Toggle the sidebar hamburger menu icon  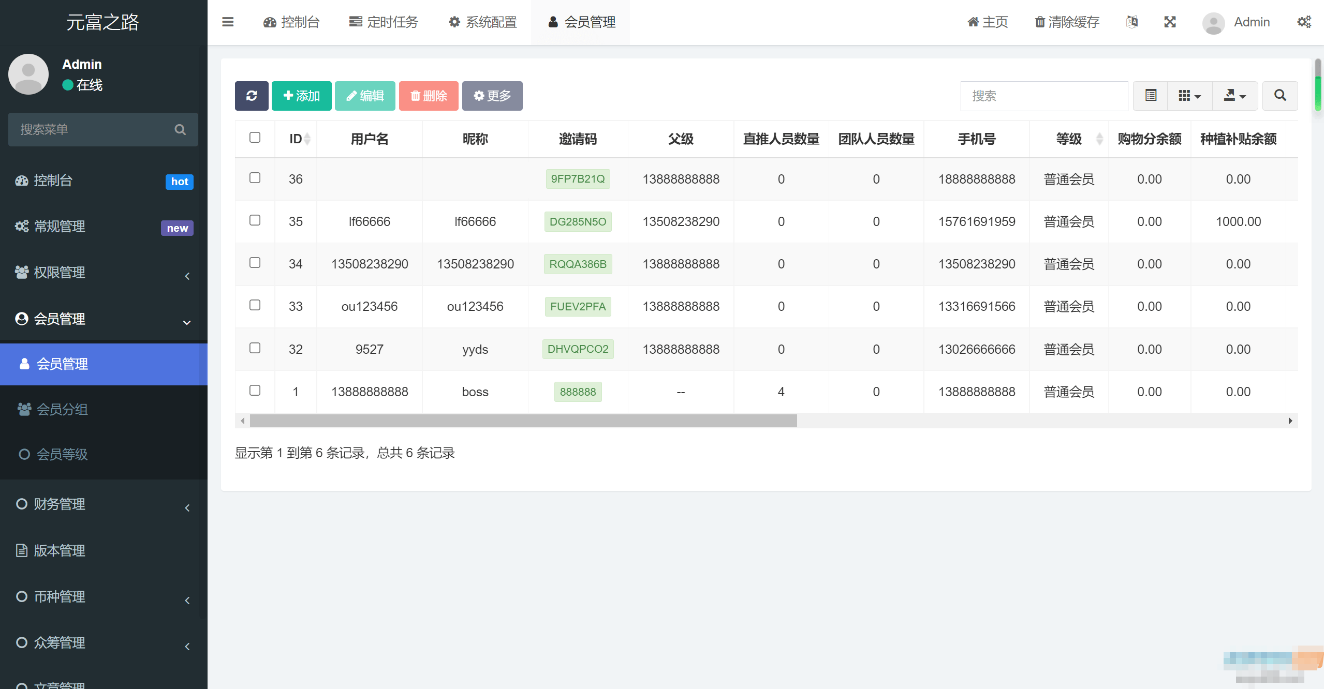[228, 22]
